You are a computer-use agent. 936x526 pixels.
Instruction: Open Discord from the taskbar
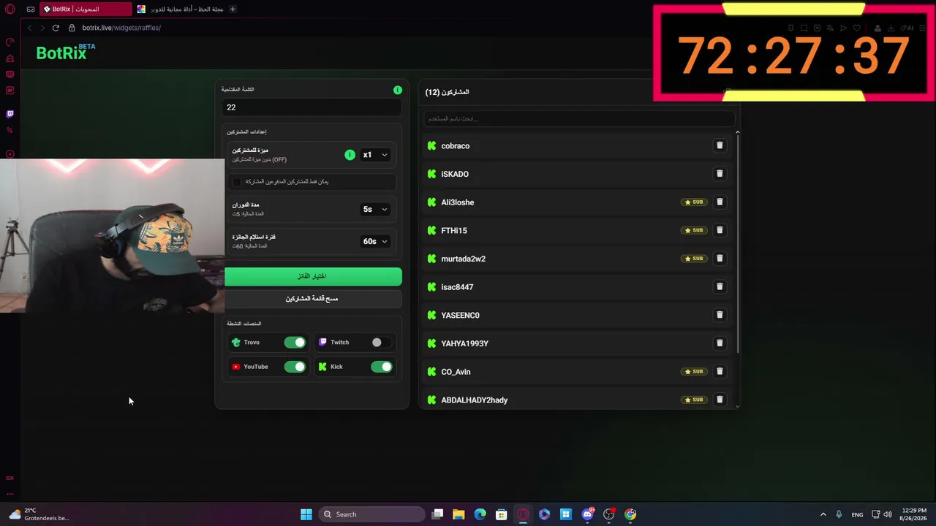tap(587, 514)
